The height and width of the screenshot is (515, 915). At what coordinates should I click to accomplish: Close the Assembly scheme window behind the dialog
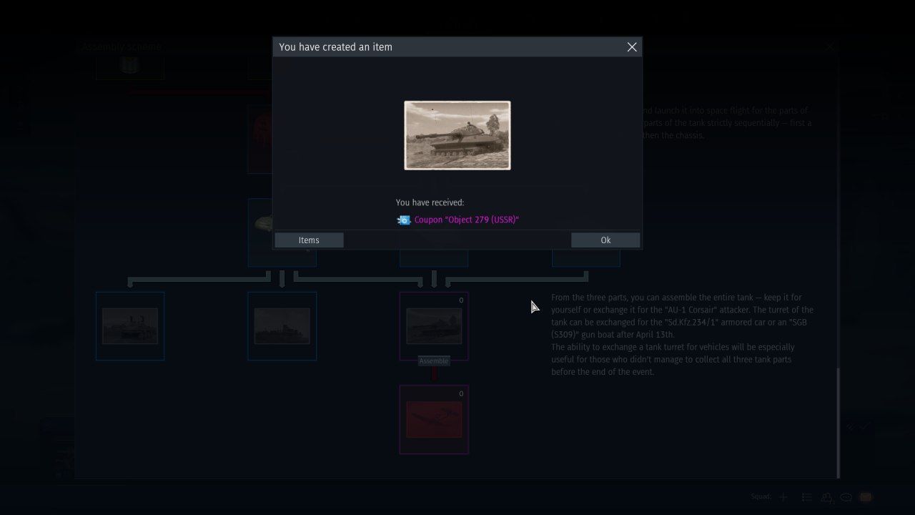coord(829,47)
